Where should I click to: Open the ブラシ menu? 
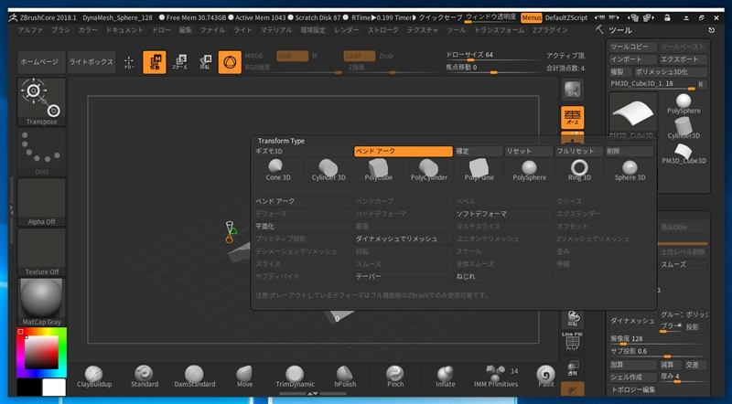tap(60, 30)
